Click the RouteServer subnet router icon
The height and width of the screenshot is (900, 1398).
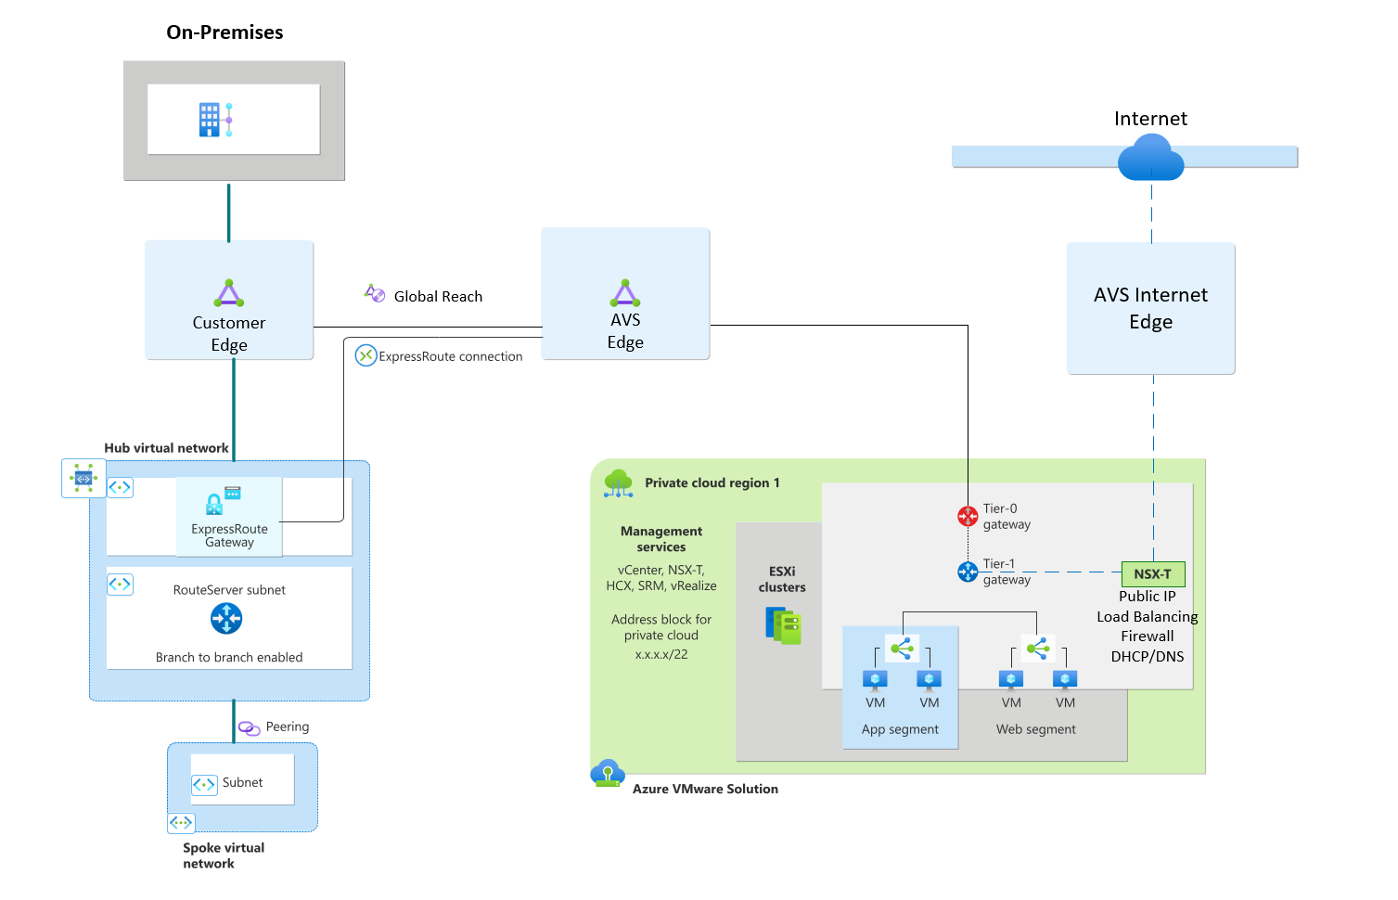coord(227,618)
